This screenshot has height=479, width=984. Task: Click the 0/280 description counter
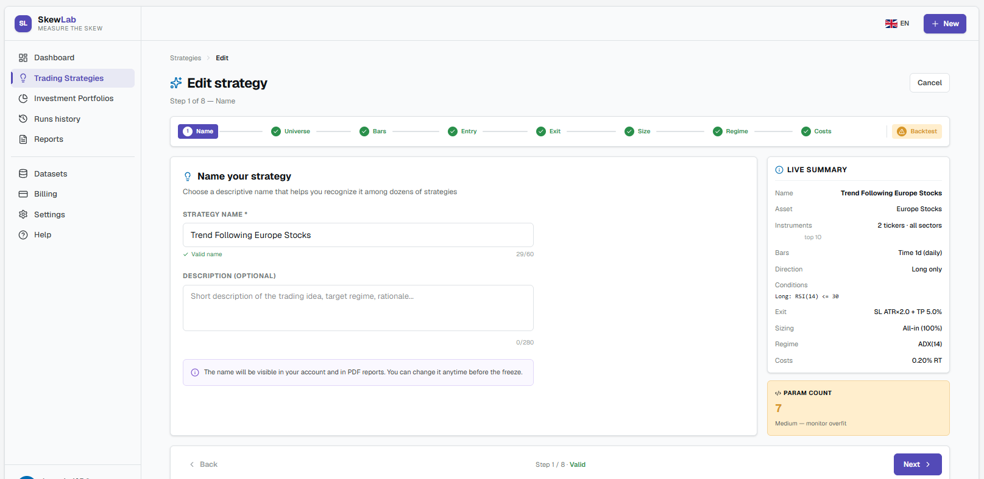pyautogui.click(x=525, y=343)
